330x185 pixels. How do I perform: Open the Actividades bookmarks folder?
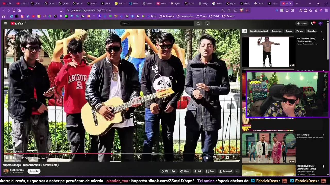coord(166,16)
